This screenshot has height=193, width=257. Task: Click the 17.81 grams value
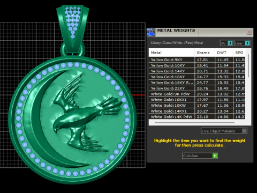point(202,60)
